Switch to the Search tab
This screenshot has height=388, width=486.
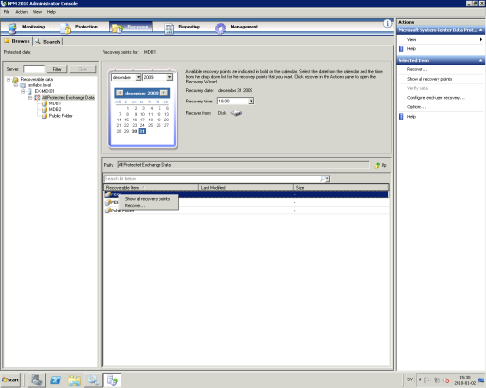click(x=47, y=42)
